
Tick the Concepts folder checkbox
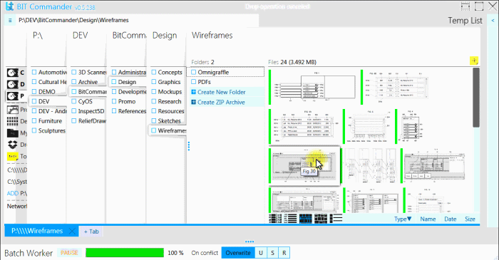tap(154, 72)
